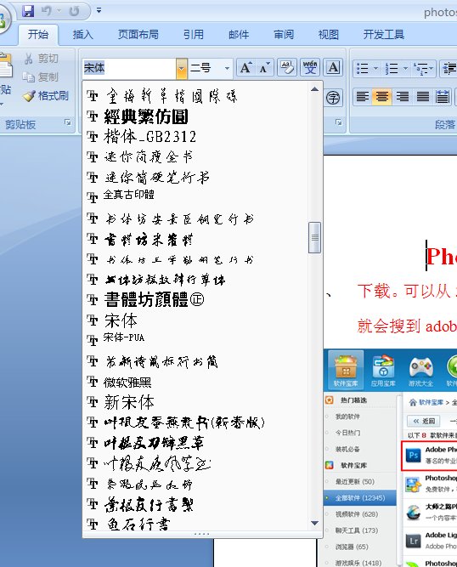Image resolution: width=457 pixels, height=567 pixels.
Task: Open the font group dialog launcher
Action: pos(339,122)
